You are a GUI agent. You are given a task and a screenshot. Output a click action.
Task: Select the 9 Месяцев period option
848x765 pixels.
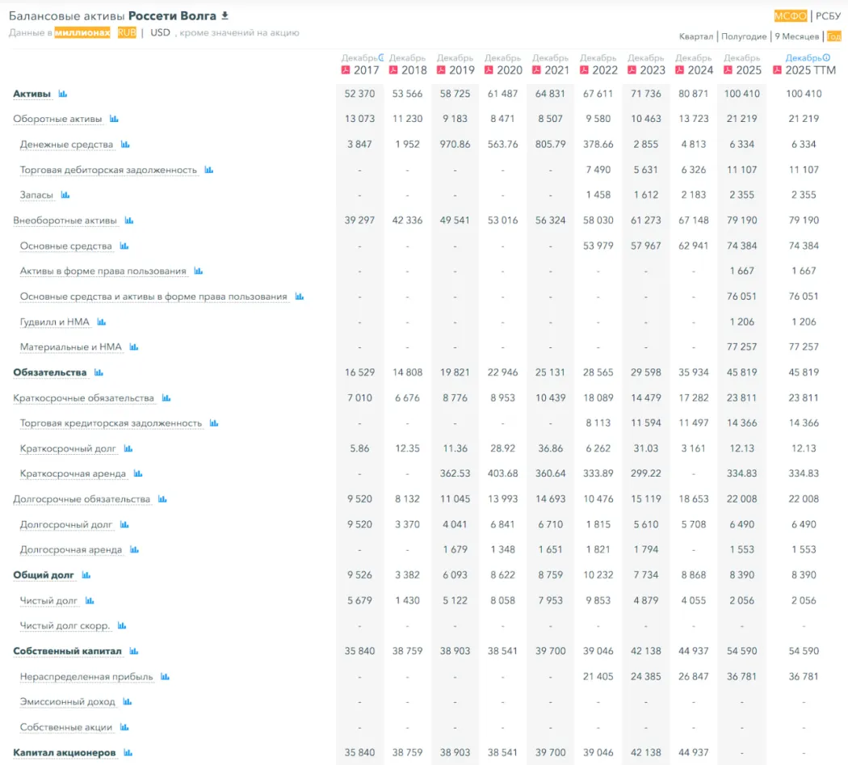(x=796, y=36)
